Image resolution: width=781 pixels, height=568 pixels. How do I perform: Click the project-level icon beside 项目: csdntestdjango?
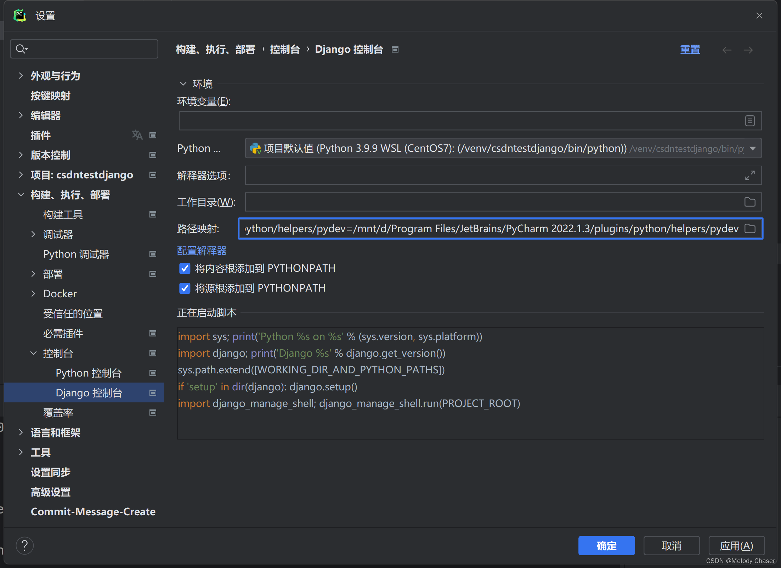[153, 175]
